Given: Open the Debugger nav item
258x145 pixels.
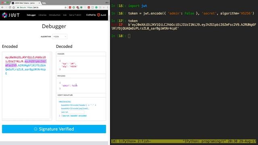Looking at the screenshot, I should [x=31, y=15].
